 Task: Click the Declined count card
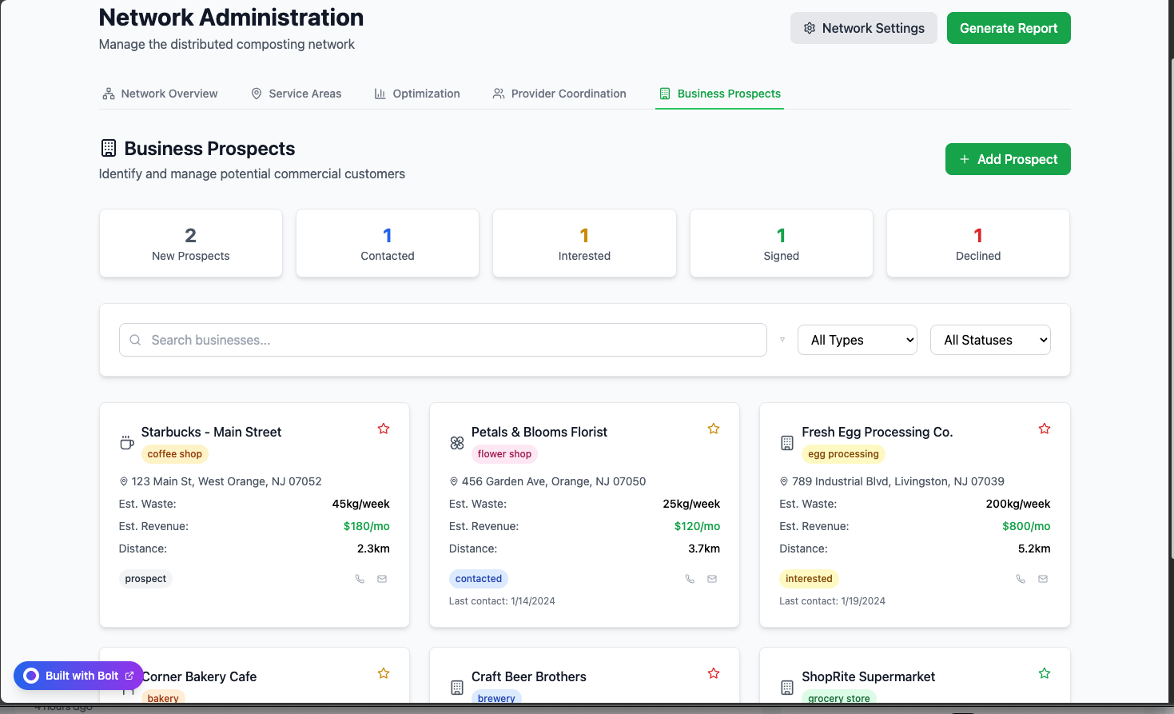978,244
